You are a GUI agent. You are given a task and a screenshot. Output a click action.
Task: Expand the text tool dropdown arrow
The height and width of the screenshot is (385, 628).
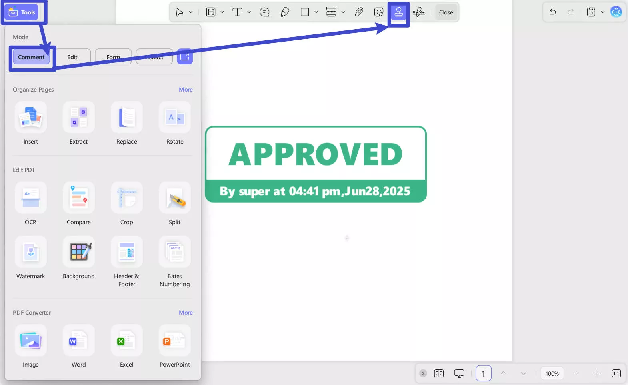tap(249, 12)
